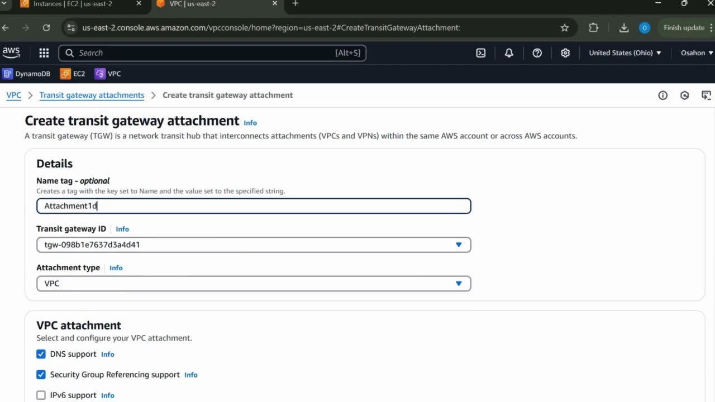Focus the Name tag input field
Viewport: 715px width, 402px height.
coord(254,206)
